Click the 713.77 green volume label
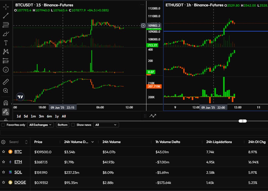The width and height of the screenshot is (268, 191). (152, 45)
